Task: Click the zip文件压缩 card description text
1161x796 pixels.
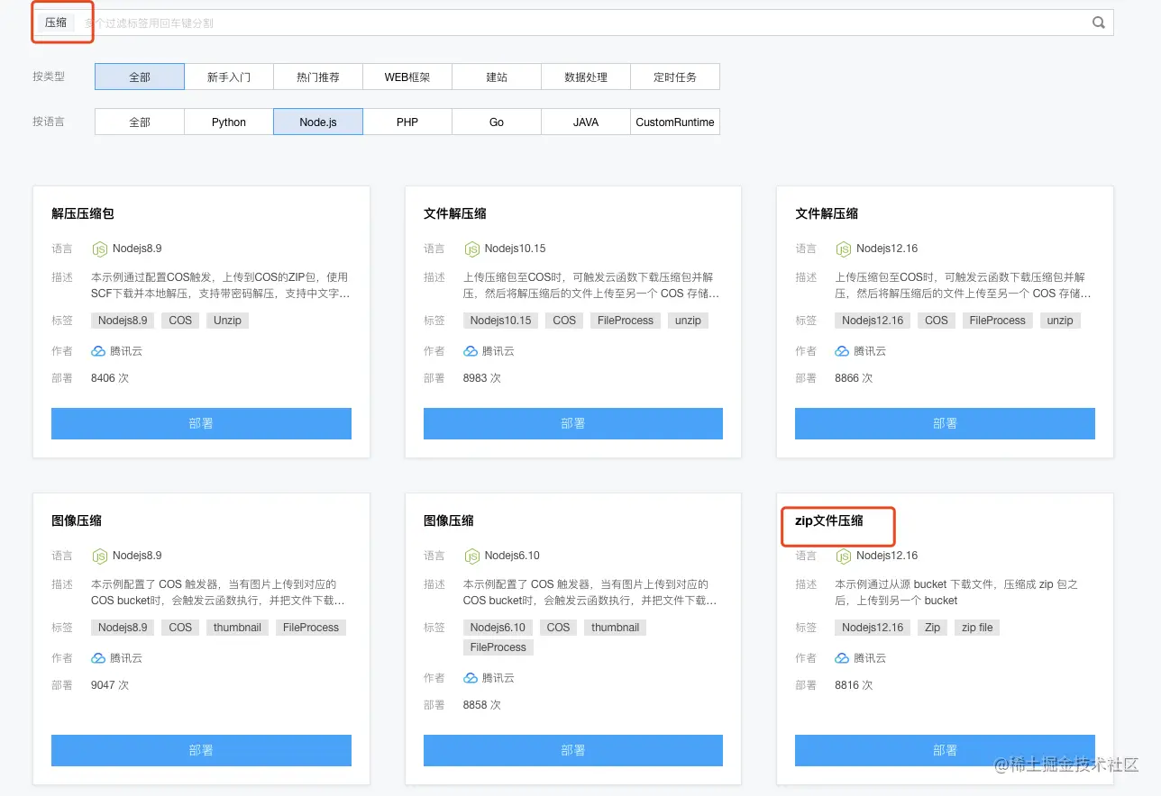Action: coord(956,592)
